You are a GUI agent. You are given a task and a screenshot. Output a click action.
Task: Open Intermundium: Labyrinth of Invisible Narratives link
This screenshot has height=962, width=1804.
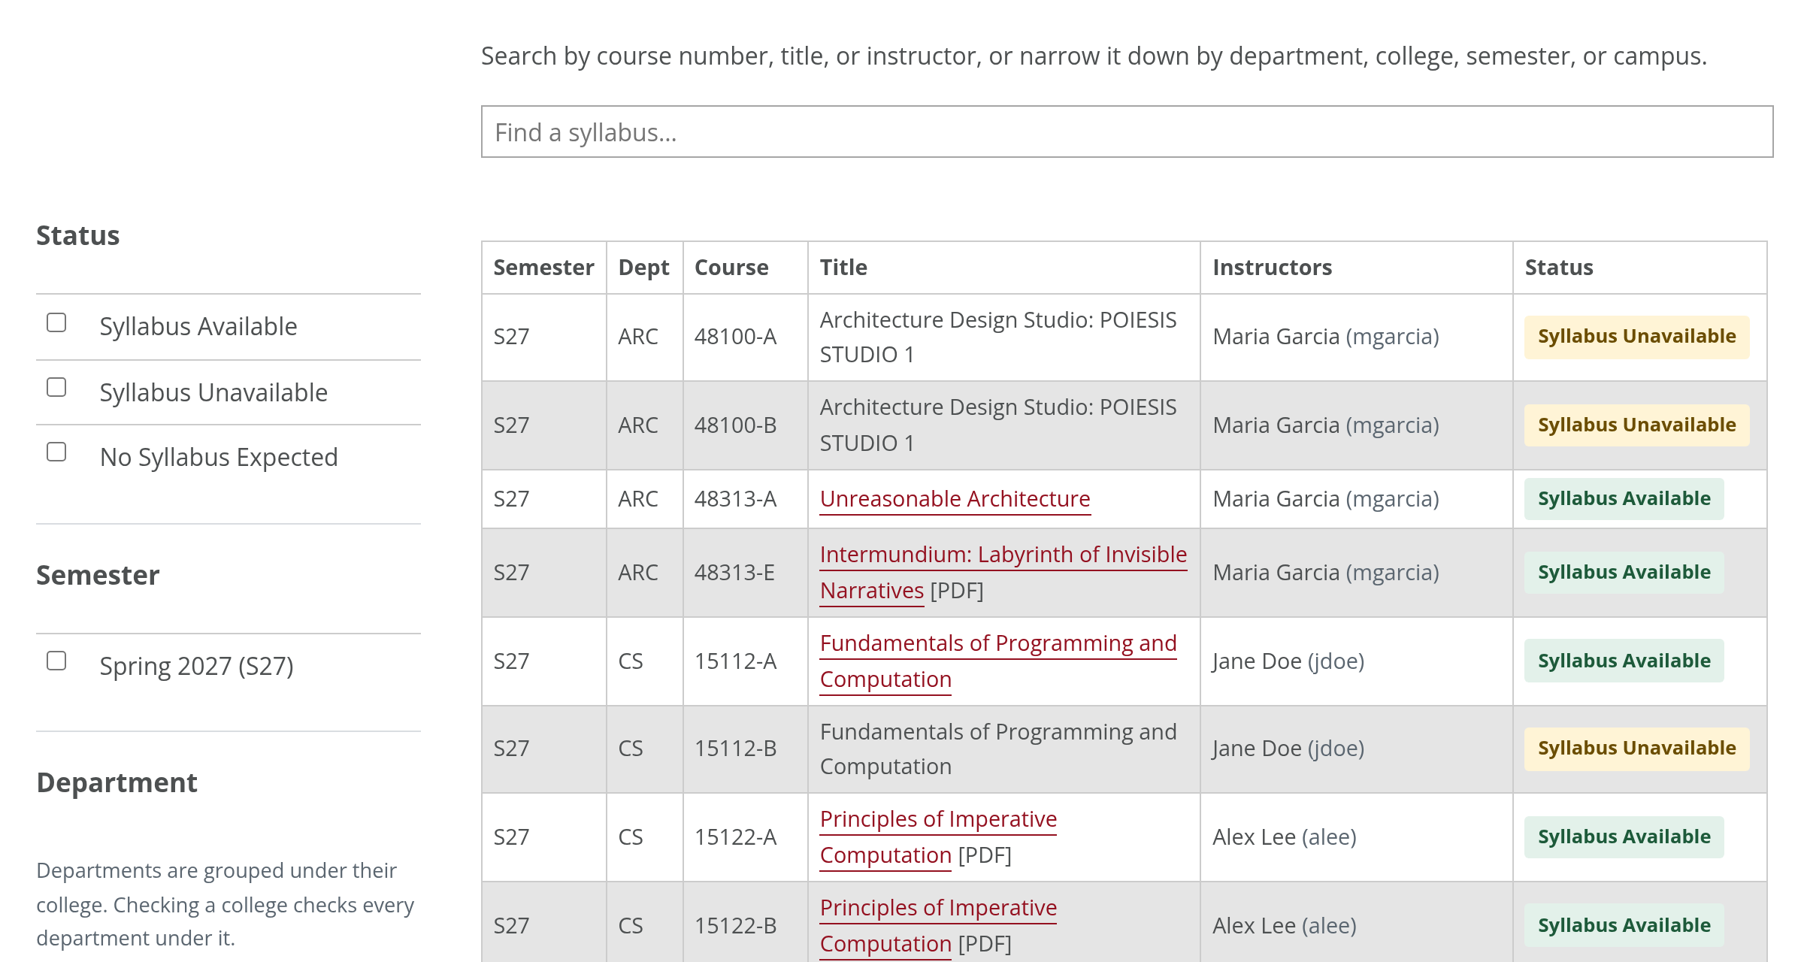(1003, 573)
